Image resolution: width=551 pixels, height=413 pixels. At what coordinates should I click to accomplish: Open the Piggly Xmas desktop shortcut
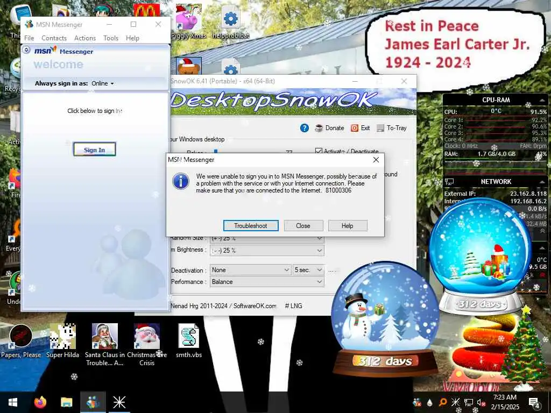189,21
